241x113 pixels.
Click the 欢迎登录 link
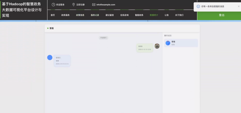click(x=60, y=5)
